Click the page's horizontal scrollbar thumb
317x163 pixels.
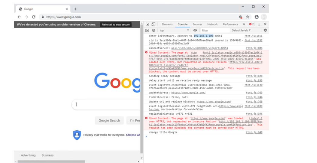[51, 161]
